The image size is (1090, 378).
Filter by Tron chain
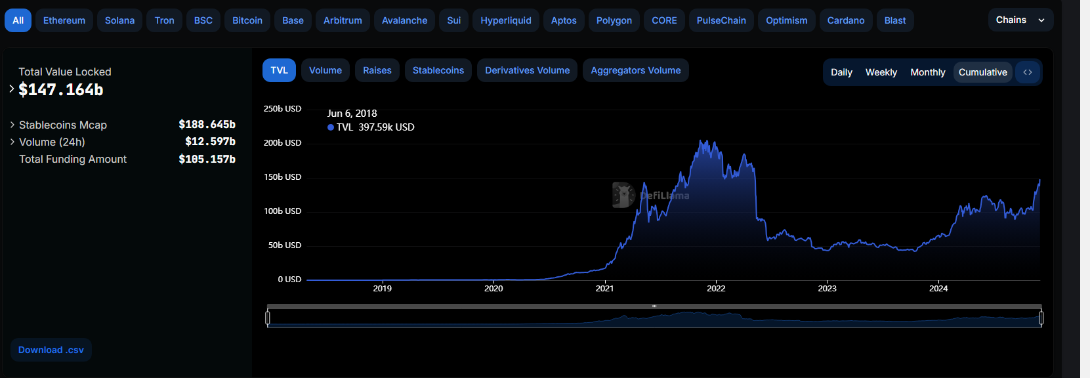tap(165, 20)
